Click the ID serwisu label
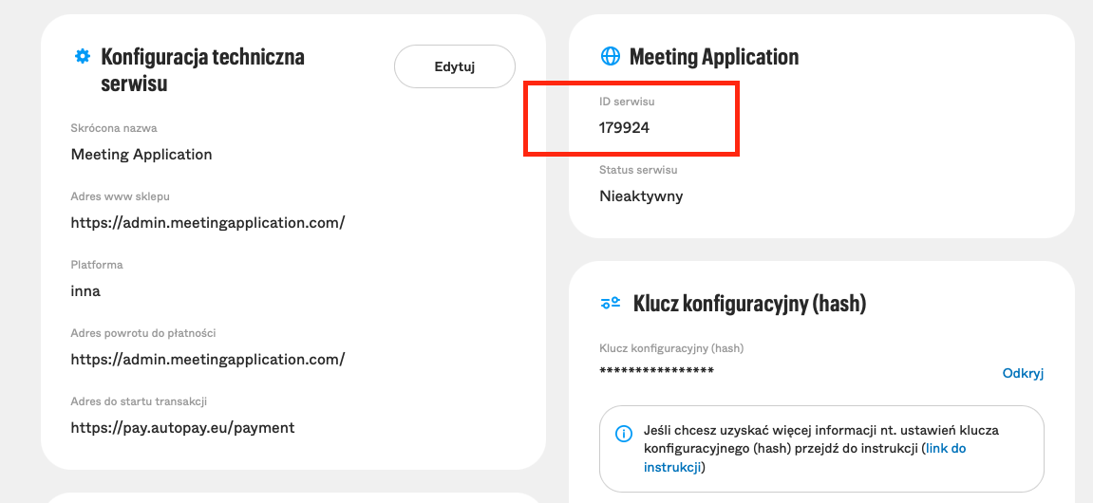The image size is (1093, 503). tap(628, 102)
